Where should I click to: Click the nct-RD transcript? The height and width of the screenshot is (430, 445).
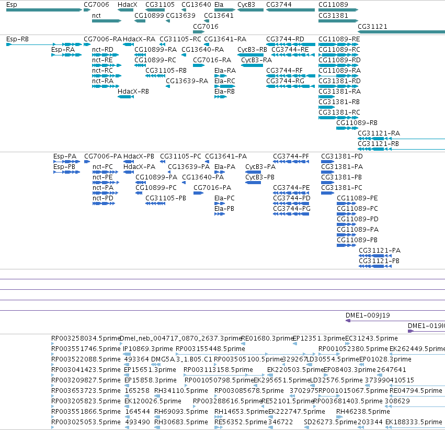(106, 55)
